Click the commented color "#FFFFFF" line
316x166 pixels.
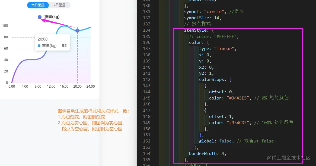click(214, 36)
